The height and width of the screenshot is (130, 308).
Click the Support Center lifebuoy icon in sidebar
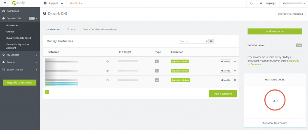pos(4,70)
